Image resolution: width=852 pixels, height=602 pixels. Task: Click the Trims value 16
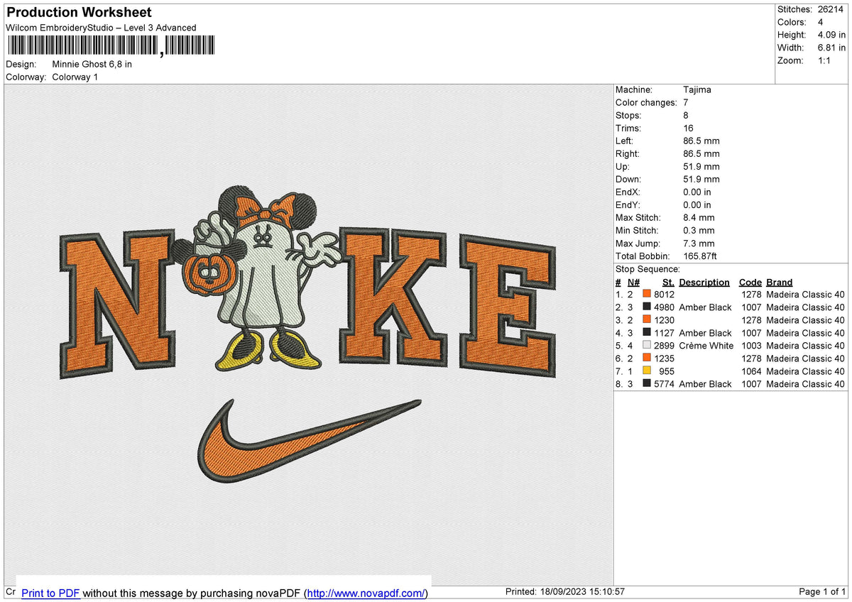689,128
